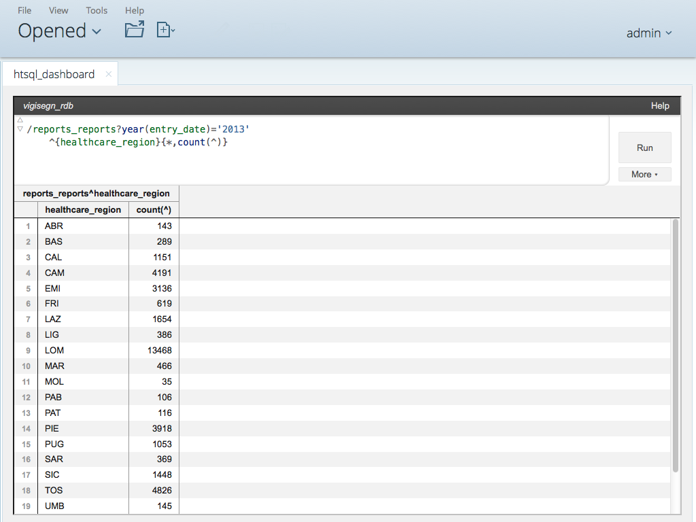696x522 pixels.
Task: Select the LAZ region cell
Action: point(83,319)
